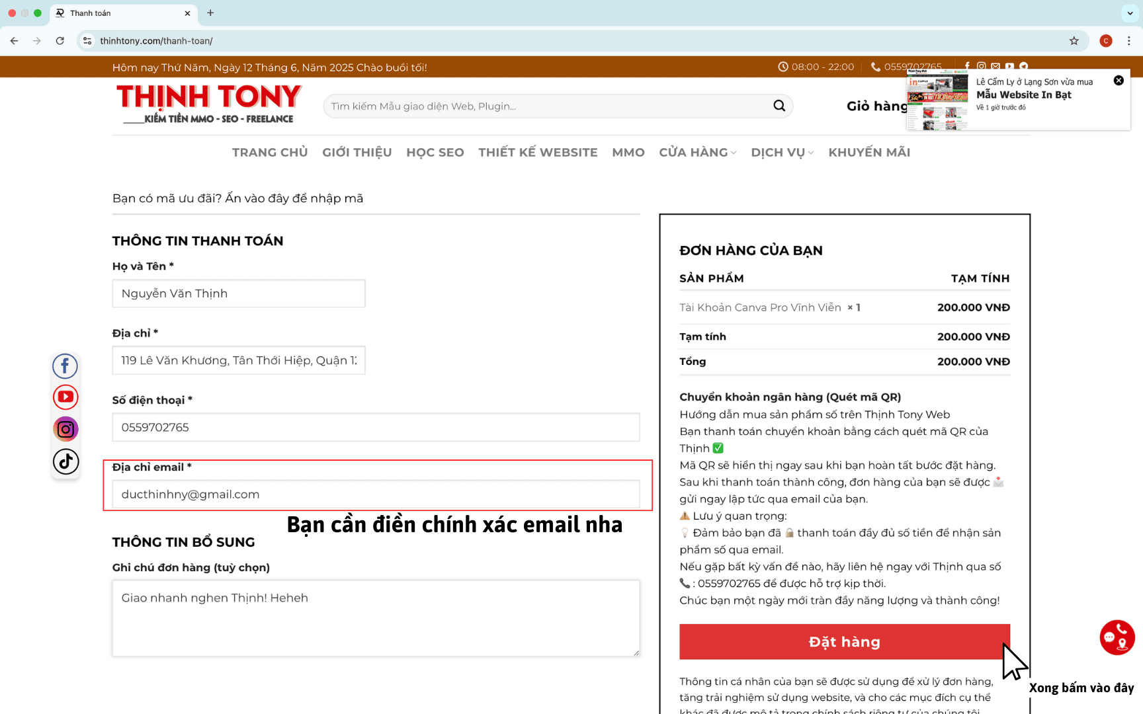
Task: Click the clock icon beside 08:00 - 22:00
Action: click(783, 67)
